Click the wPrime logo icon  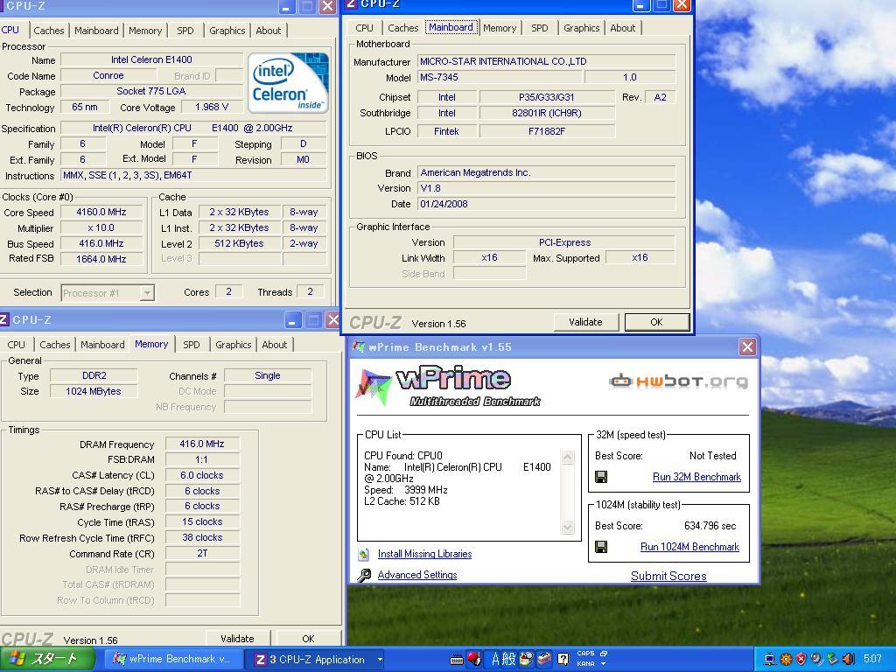pos(373,387)
